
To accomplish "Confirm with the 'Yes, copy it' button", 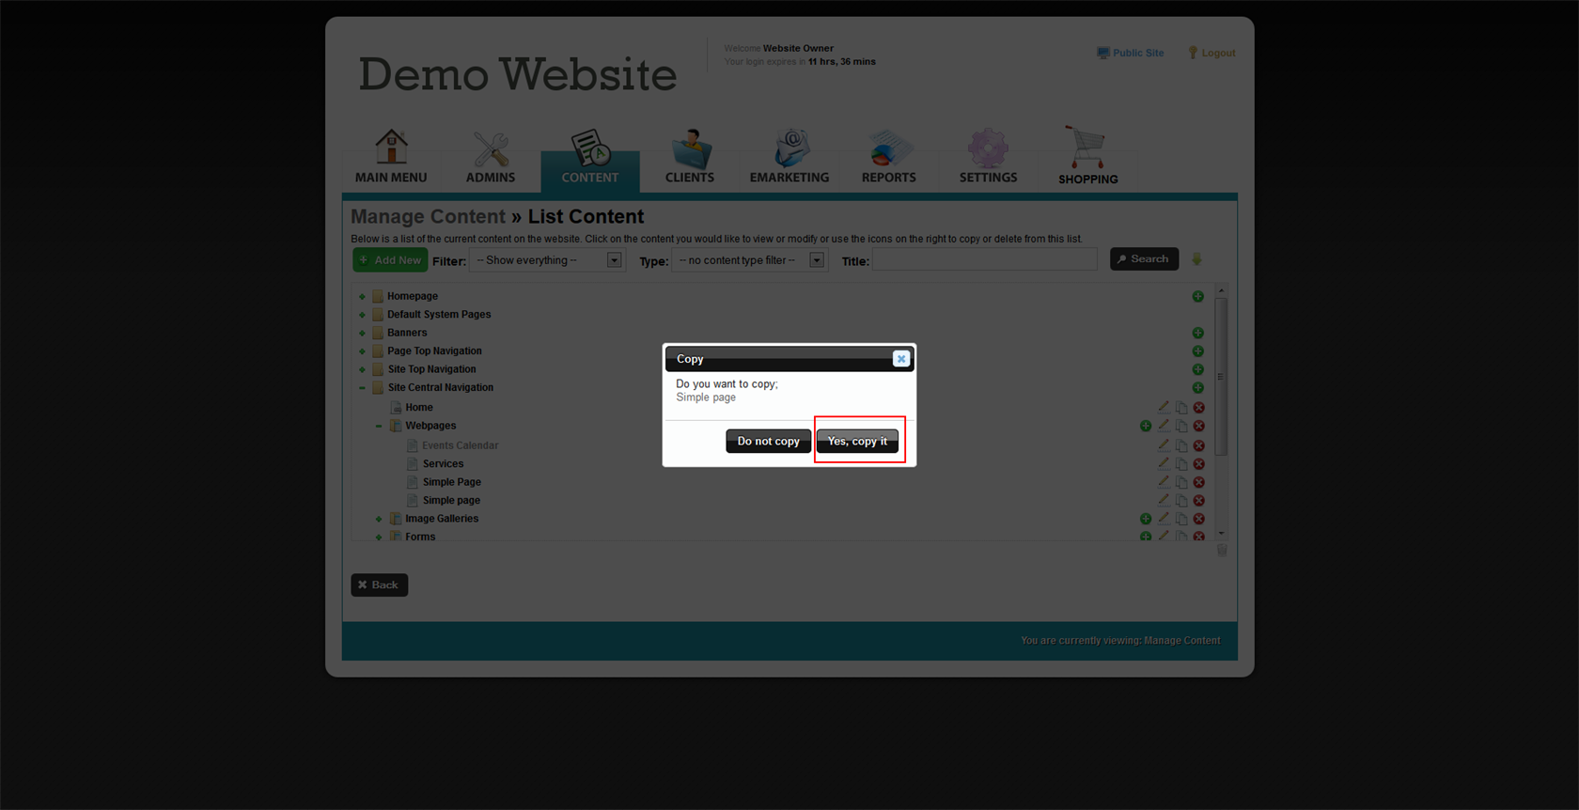I will 857,441.
